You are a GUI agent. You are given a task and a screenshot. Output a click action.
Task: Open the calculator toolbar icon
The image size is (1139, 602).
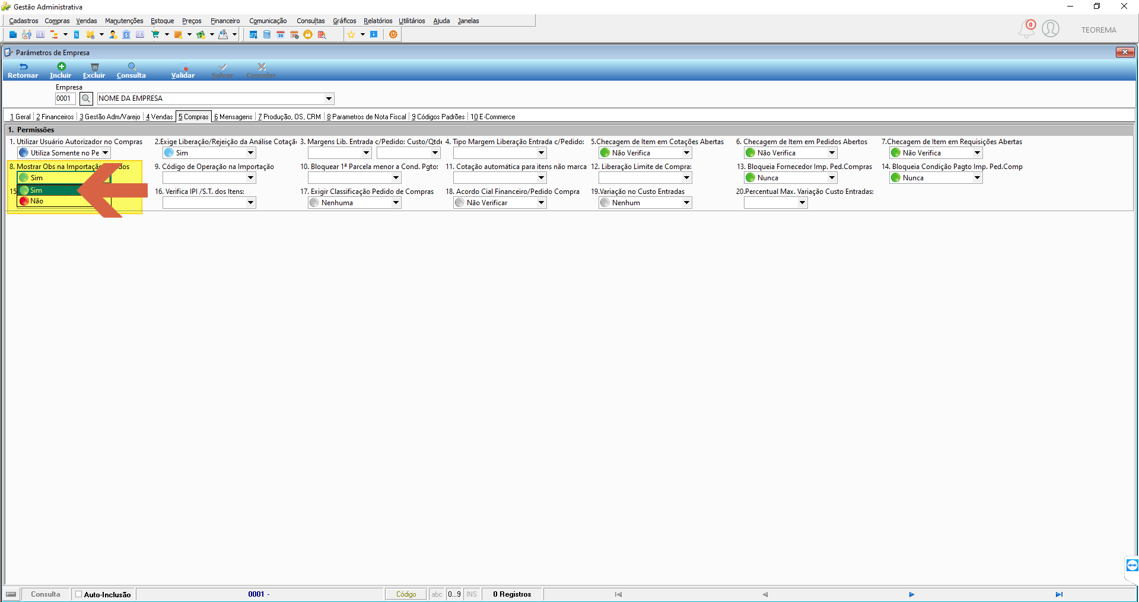click(x=267, y=34)
